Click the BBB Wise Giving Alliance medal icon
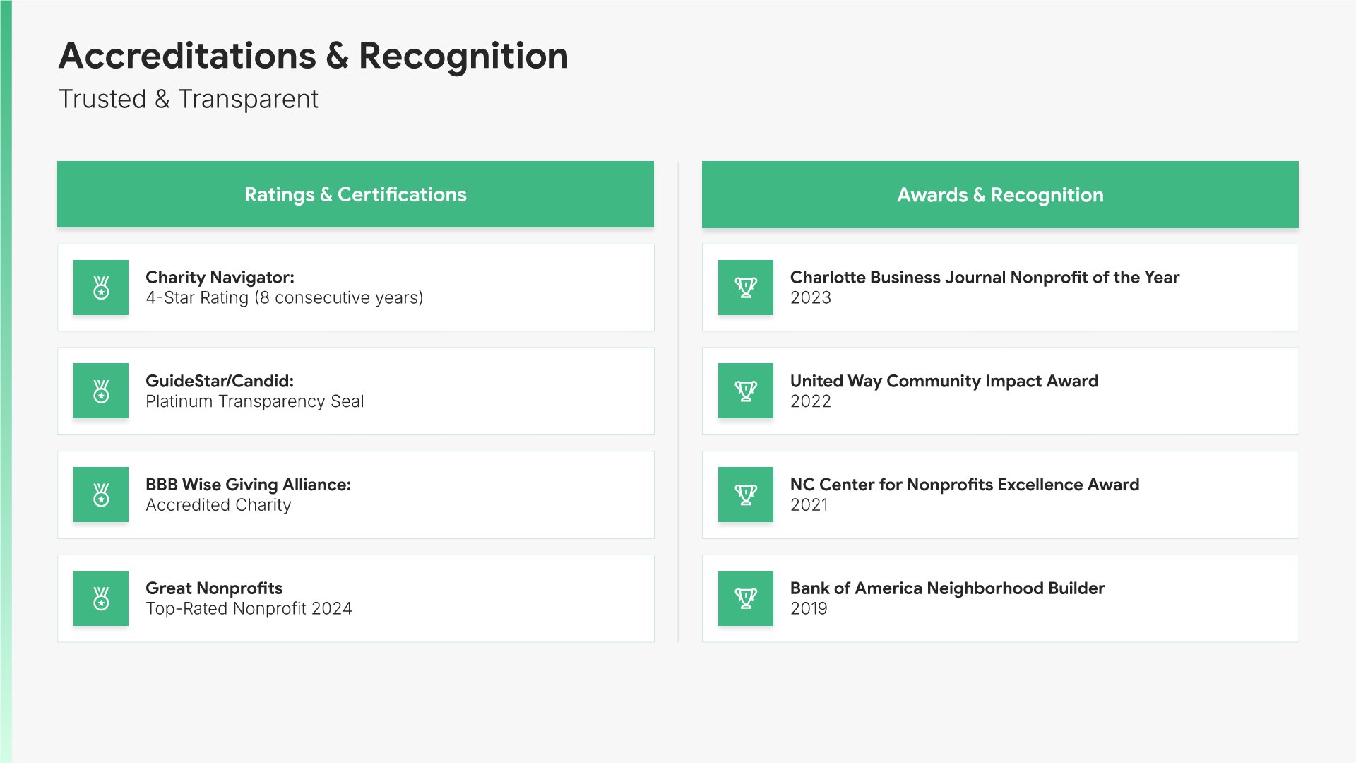Viewport: 1356px width, 763px height. point(101,495)
